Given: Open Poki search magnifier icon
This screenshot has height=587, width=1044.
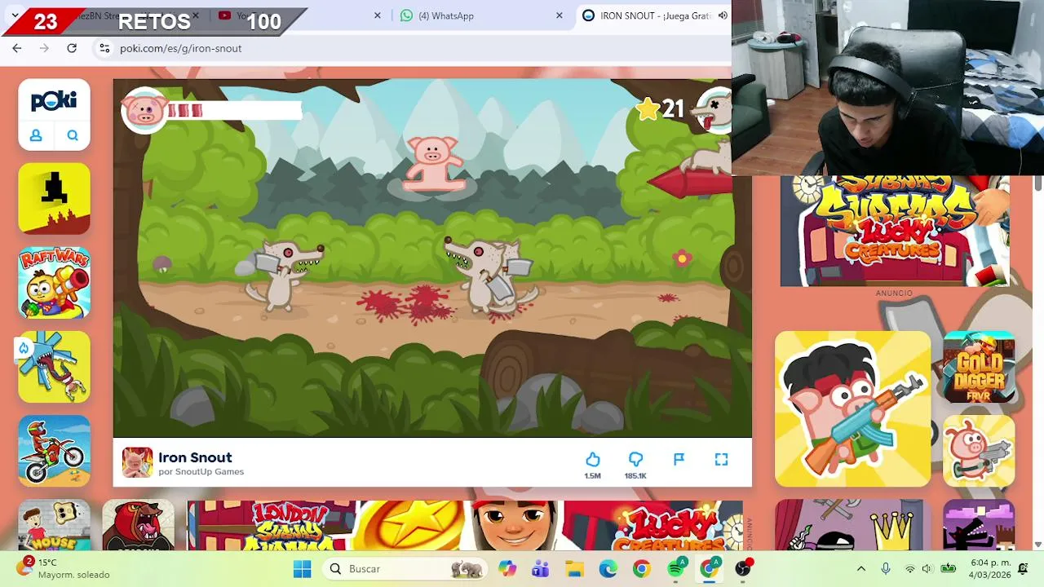Looking at the screenshot, I should coord(73,135).
